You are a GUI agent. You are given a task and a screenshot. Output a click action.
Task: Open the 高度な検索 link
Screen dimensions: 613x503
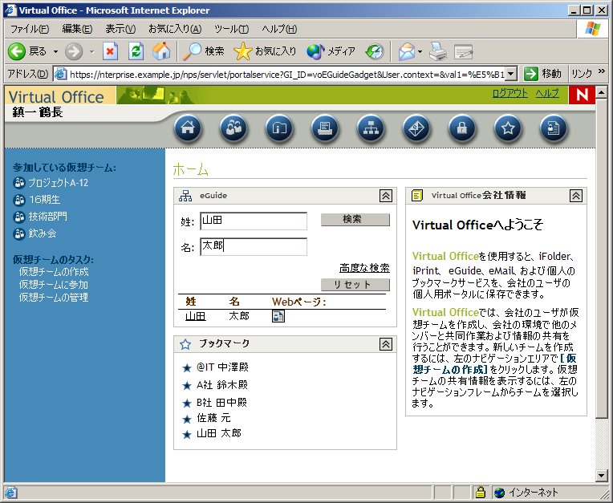(x=364, y=268)
